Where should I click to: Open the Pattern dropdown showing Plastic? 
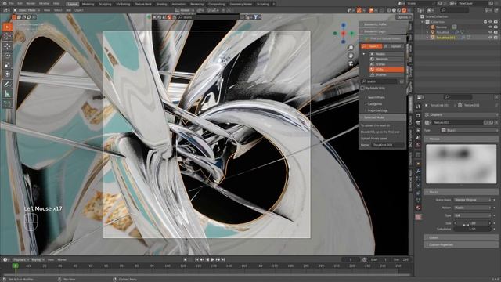(473, 208)
